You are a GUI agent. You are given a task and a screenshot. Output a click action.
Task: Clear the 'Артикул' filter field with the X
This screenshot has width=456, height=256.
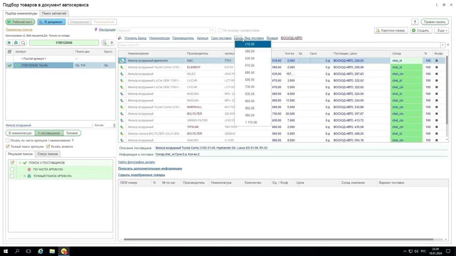(x=213, y=31)
